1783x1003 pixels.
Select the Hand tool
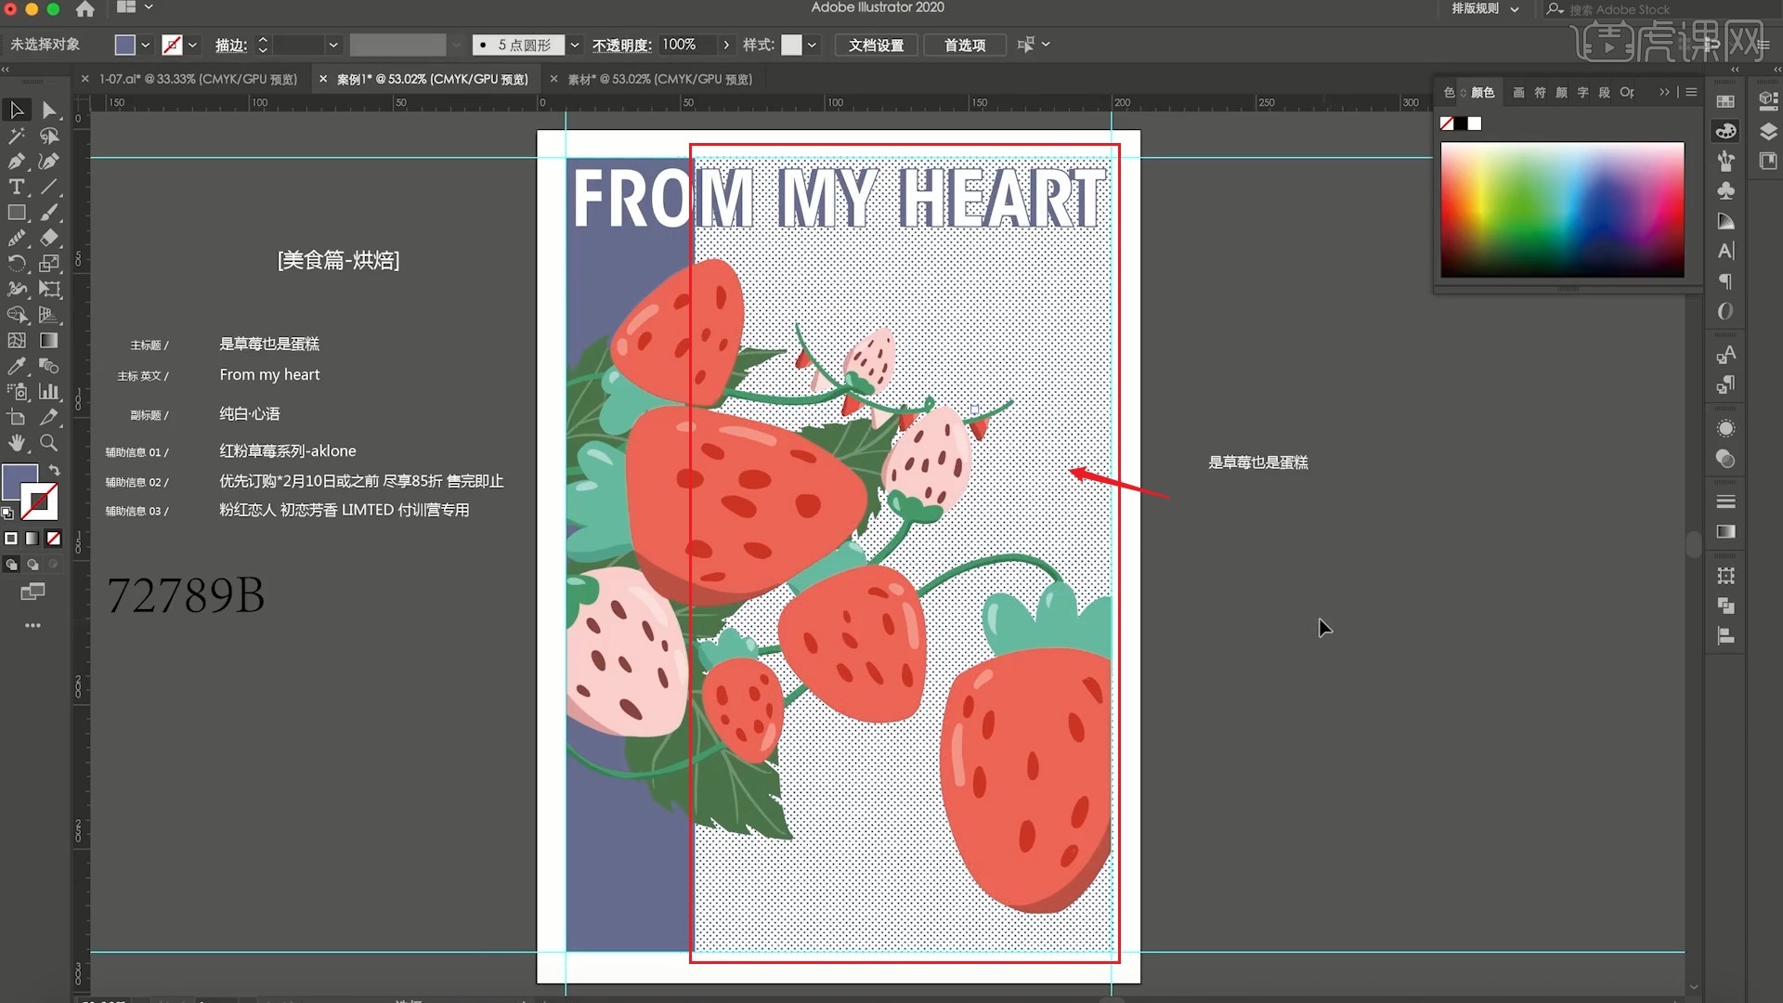point(16,444)
